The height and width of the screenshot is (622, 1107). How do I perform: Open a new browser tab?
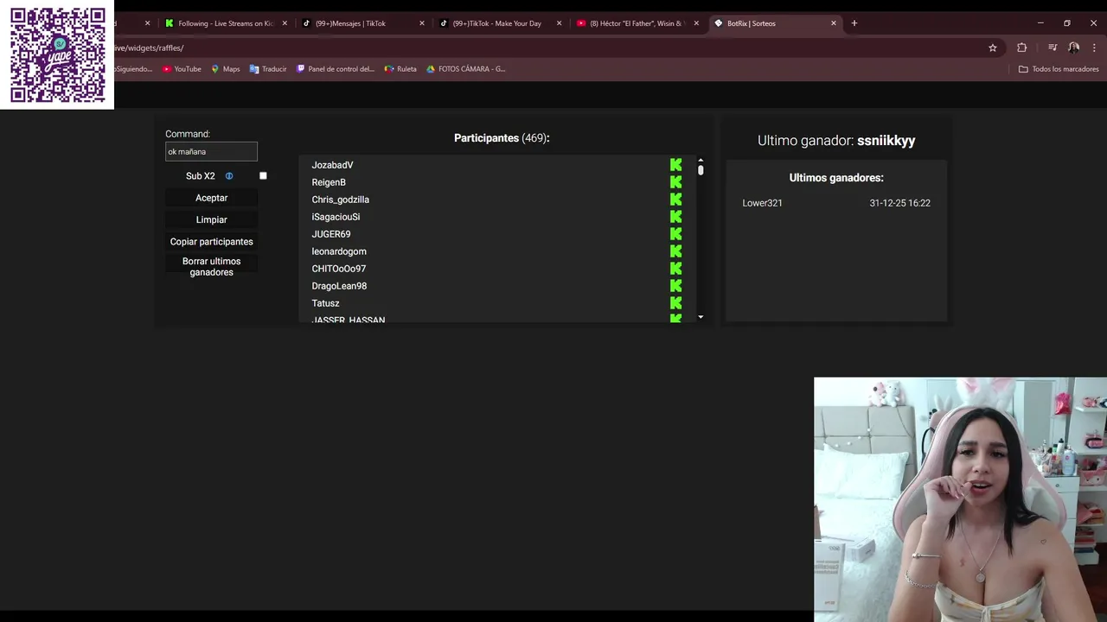click(x=854, y=23)
